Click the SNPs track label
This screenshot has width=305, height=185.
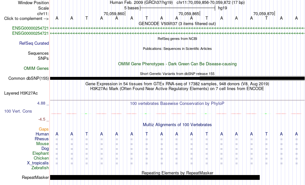[43, 58]
